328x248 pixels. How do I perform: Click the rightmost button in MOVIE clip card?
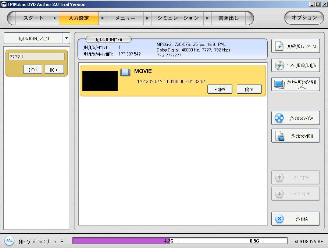pyautogui.click(x=249, y=89)
